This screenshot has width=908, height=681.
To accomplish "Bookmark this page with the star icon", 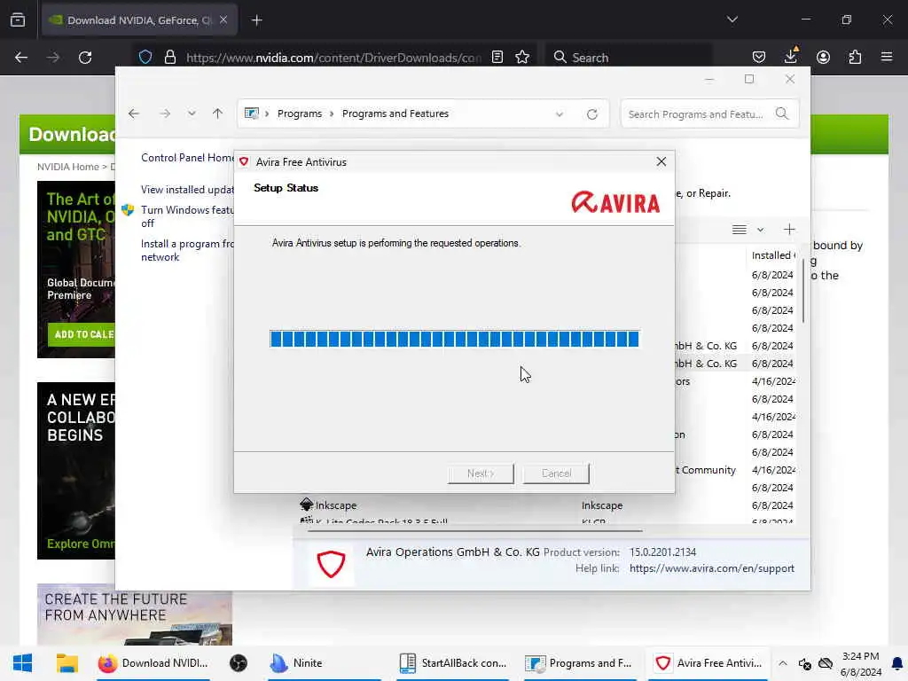I will 522,57.
